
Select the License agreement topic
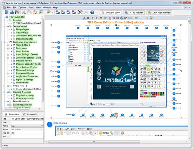click(x=25, y=98)
